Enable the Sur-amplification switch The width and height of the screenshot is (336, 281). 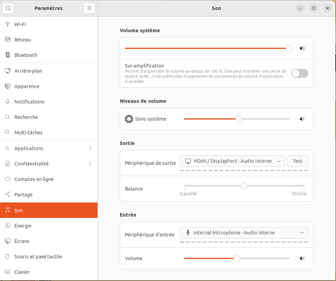300,73
